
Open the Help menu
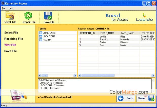coord(11,8)
